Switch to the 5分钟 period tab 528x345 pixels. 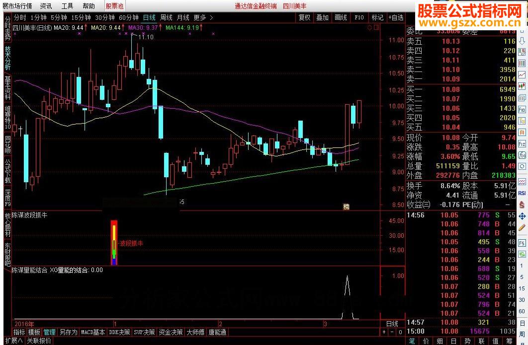click(59, 17)
